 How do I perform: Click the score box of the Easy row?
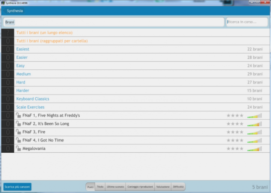[8, 66]
